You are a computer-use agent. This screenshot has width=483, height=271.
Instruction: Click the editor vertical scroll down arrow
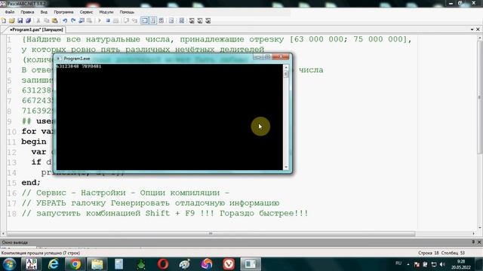480,227
